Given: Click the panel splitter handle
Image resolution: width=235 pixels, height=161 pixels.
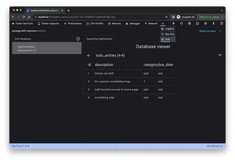Looking at the screenshot, I should [x=83, y=89].
